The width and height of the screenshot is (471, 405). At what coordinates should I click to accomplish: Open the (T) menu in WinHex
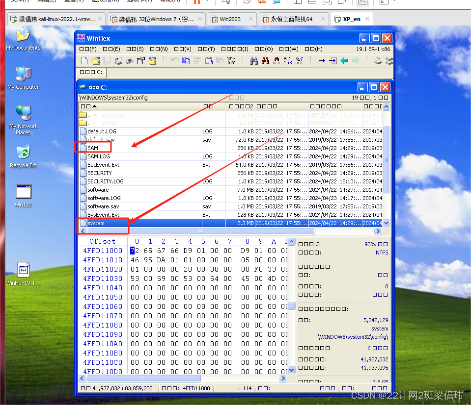pyautogui.click(x=206, y=49)
